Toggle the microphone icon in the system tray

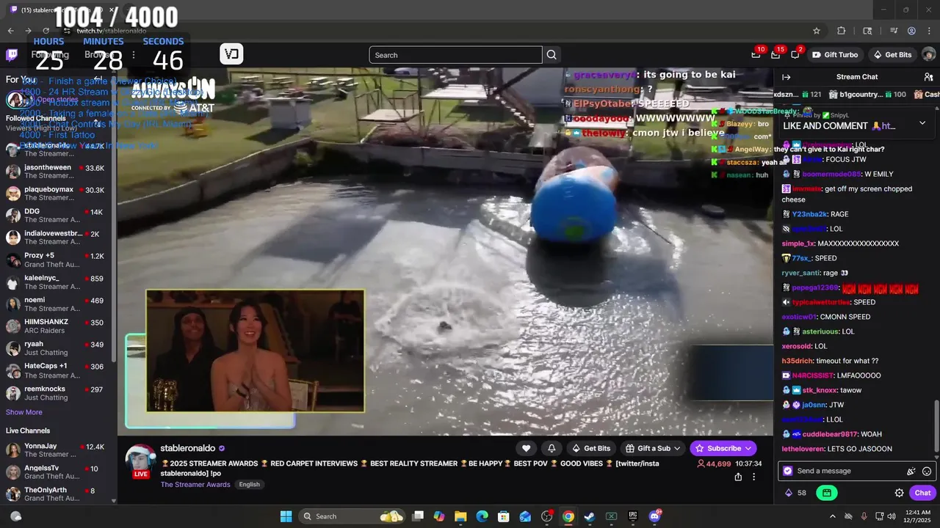point(864,516)
